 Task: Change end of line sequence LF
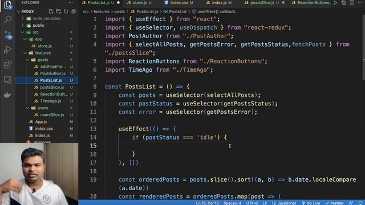[x=265, y=203]
